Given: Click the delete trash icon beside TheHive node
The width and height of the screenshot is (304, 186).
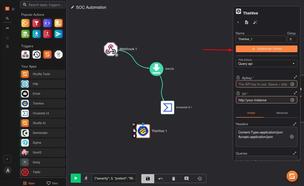Looking at the screenshot, I should pos(134,136).
